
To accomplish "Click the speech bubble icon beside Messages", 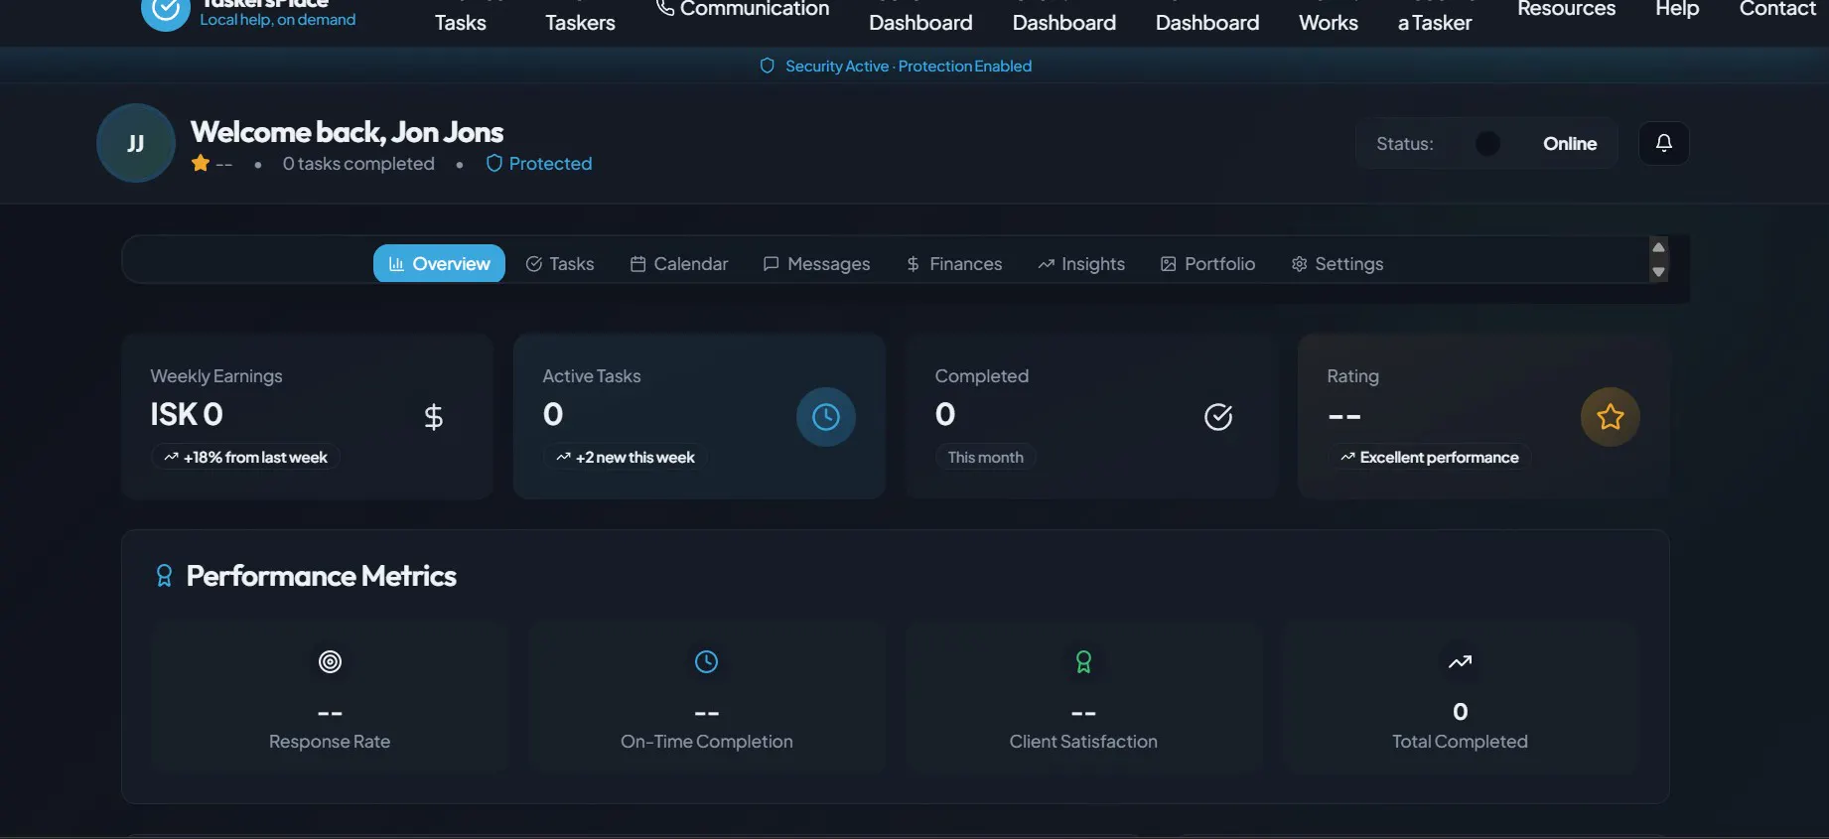I will [x=771, y=263].
